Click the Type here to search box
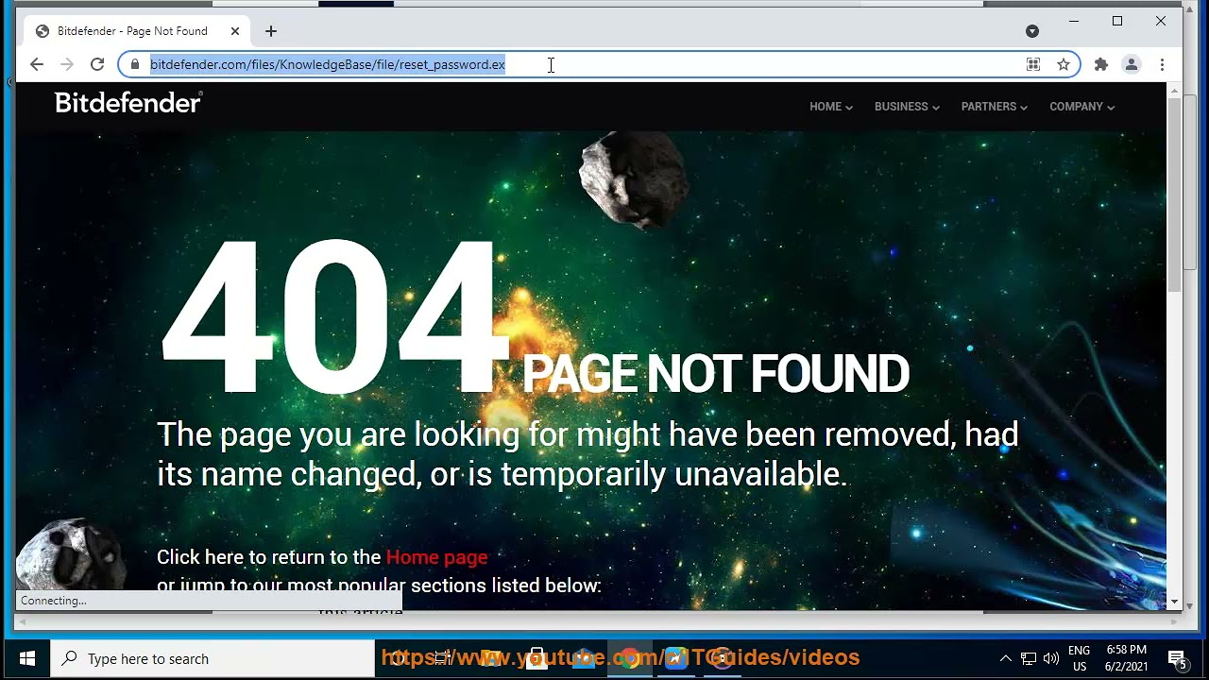The width and height of the screenshot is (1209, 680). point(213,658)
